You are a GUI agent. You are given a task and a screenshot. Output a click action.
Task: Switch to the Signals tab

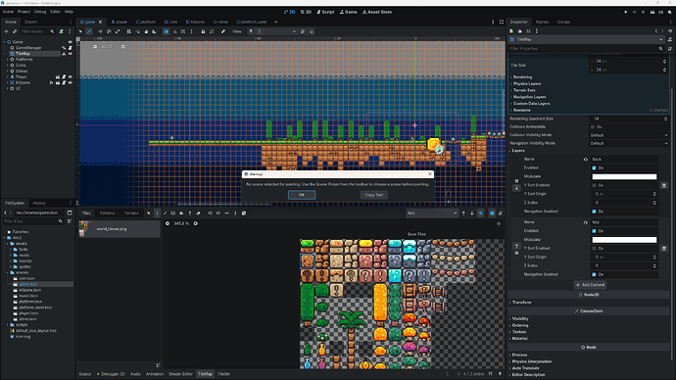pos(543,22)
